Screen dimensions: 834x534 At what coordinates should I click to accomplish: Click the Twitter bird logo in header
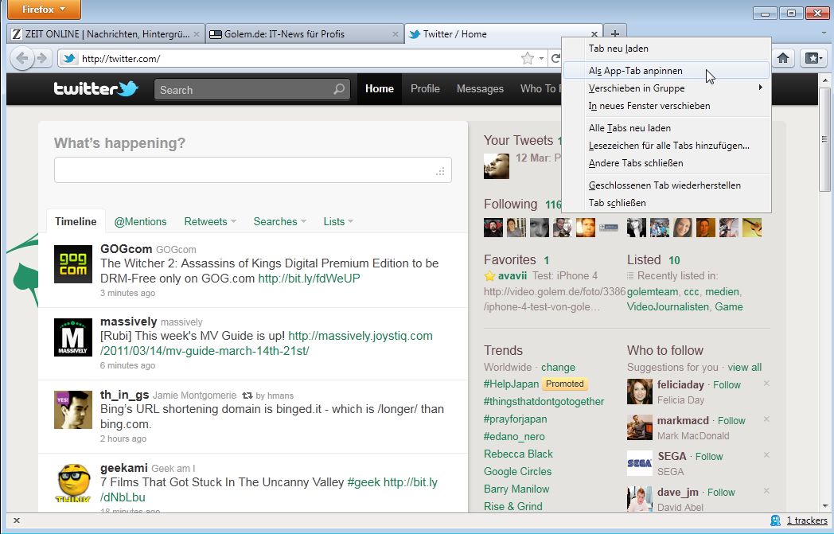point(96,88)
